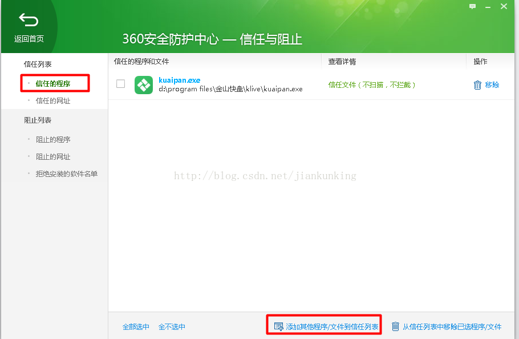Viewport: 519px width, 339px height.
Task: Click the back arrow icon to return home
Action: [x=29, y=20]
